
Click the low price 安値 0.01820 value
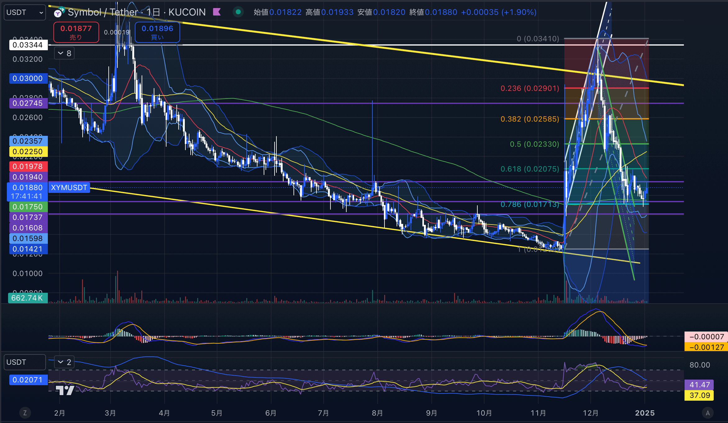[x=389, y=12]
